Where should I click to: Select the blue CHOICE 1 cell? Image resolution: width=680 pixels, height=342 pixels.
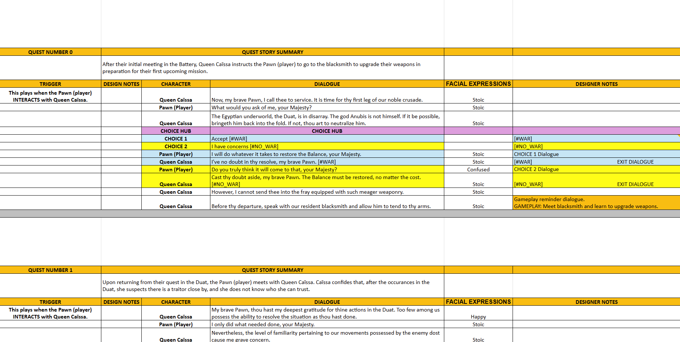coord(176,139)
